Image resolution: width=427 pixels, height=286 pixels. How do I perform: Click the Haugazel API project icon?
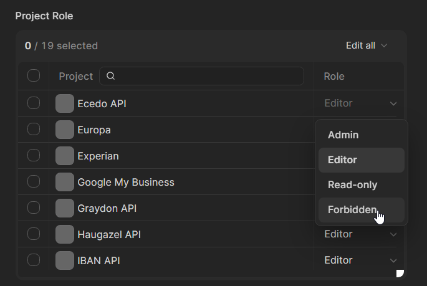click(65, 234)
